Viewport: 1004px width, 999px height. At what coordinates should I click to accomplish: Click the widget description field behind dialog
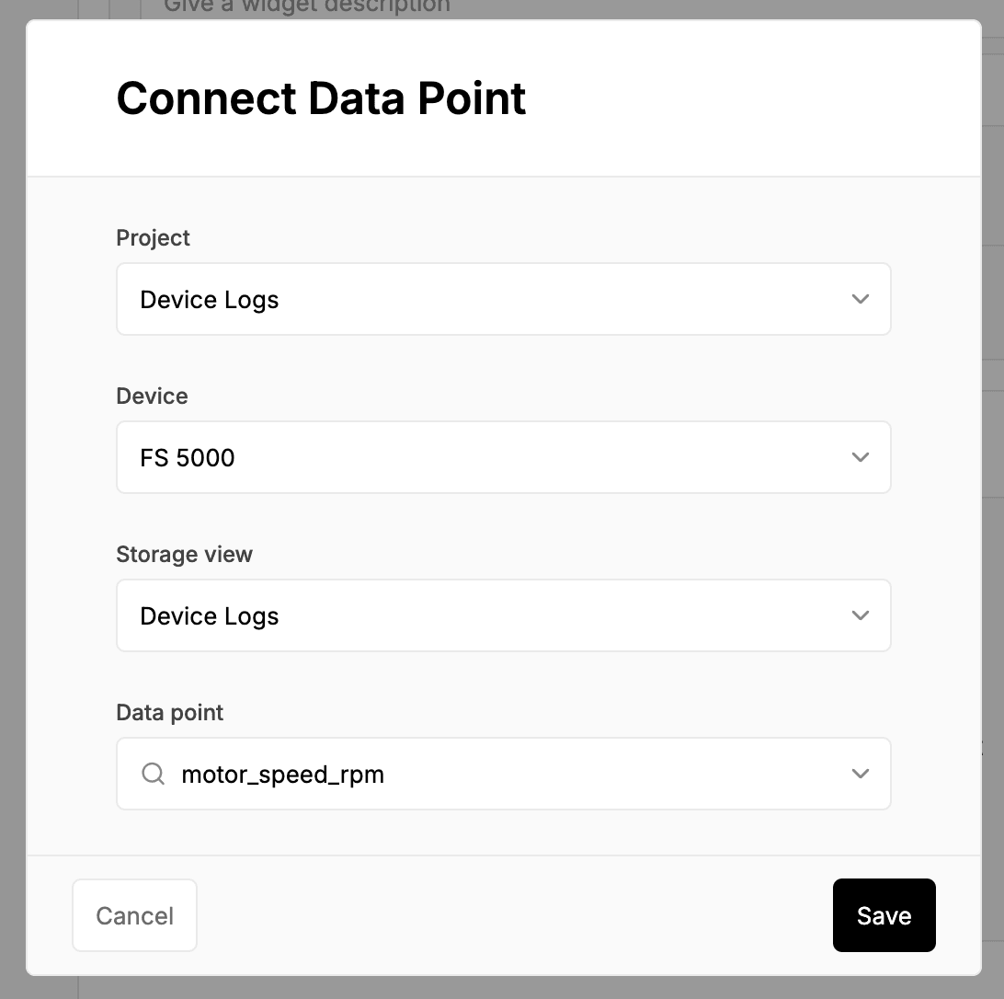point(307,6)
